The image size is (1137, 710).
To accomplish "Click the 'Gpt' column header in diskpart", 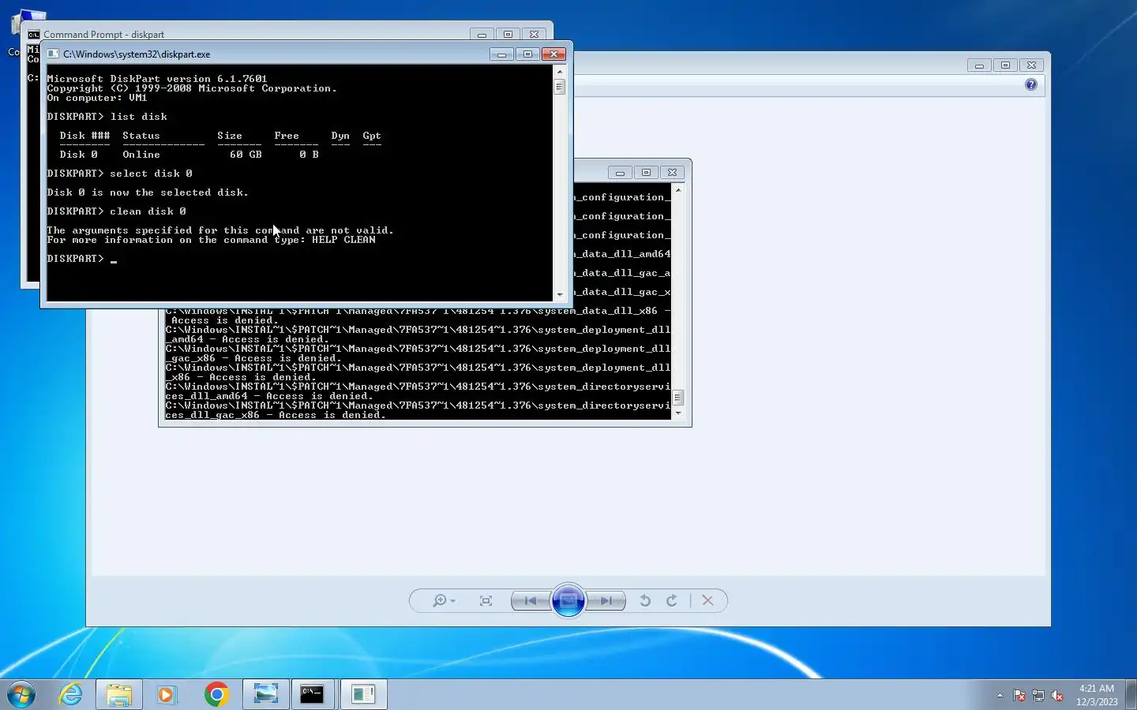I will (372, 136).
